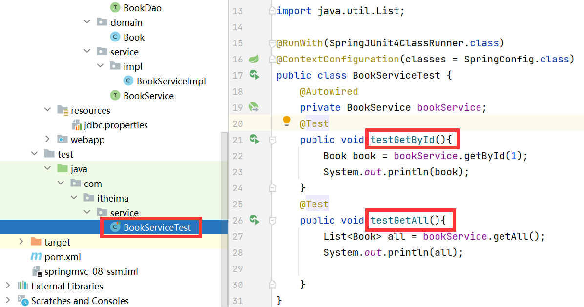This screenshot has height=307, width=584.
Task: Click the @ContextConfiguration annotation
Action: (338, 59)
